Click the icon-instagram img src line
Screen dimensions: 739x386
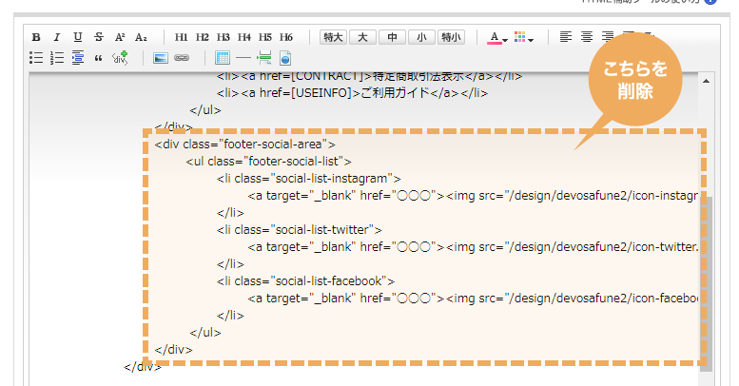point(473,196)
